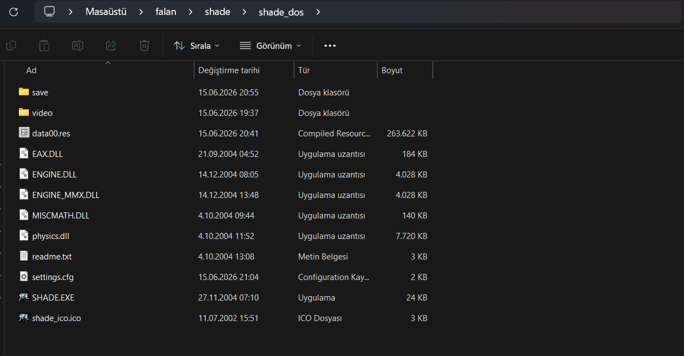Screen dimensions: 684x356
Task: Select the ENGINE_MMX.DLL file icon
Action: click(24, 195)
